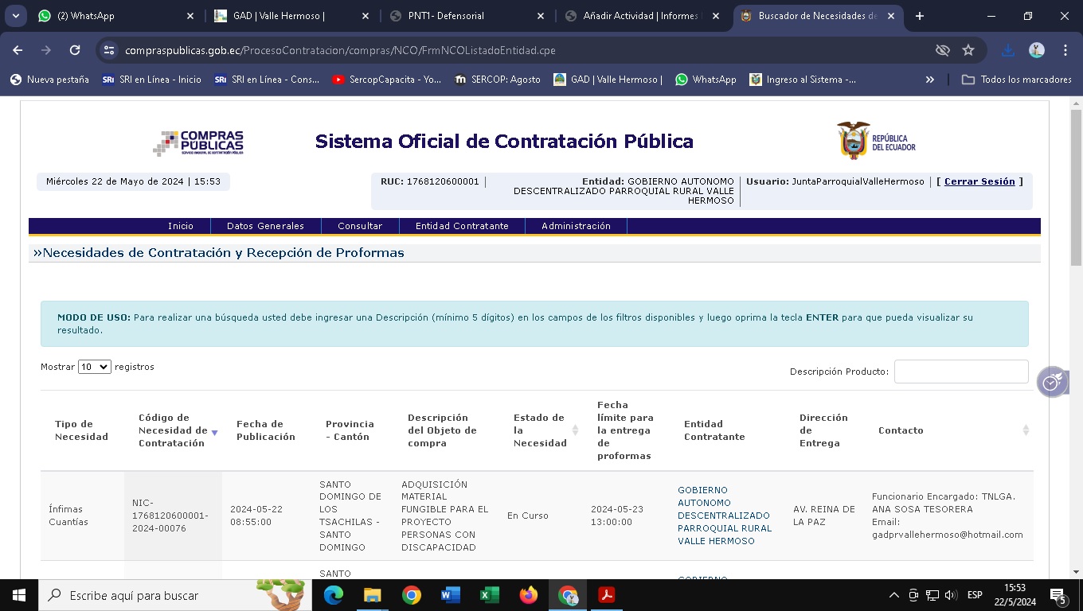The height and width of the screenshot is (611, 1083).
Task: Open Chrome downloads icon
Action: coord(1007,50)
